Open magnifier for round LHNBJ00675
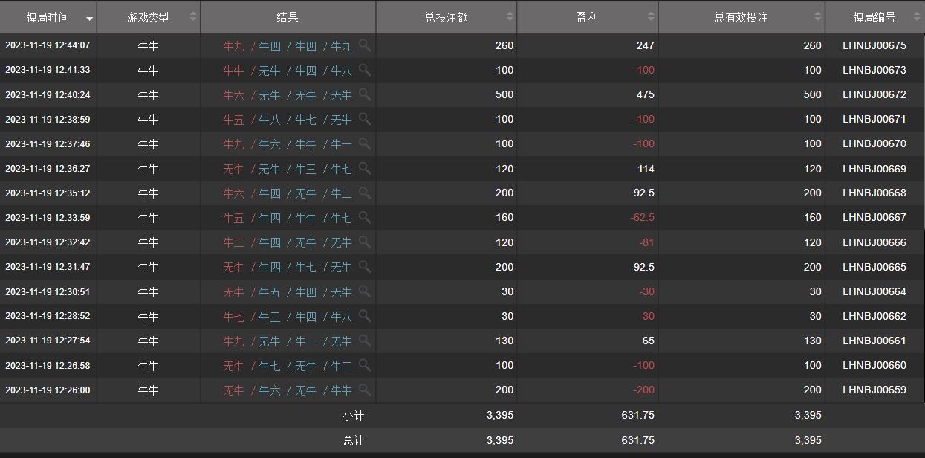 pos(365,45)
